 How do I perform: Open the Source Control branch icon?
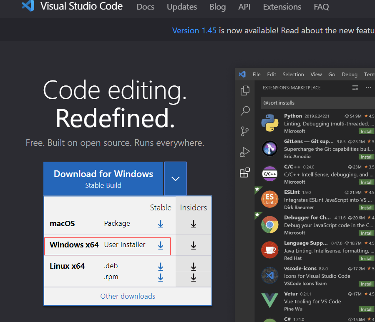245,131
